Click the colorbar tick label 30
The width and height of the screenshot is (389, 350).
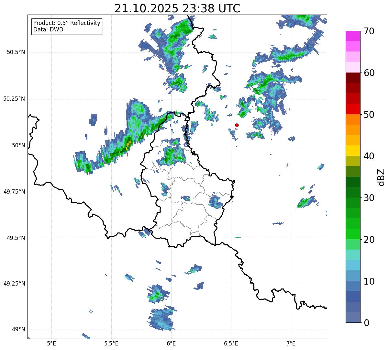click(369, 198)
